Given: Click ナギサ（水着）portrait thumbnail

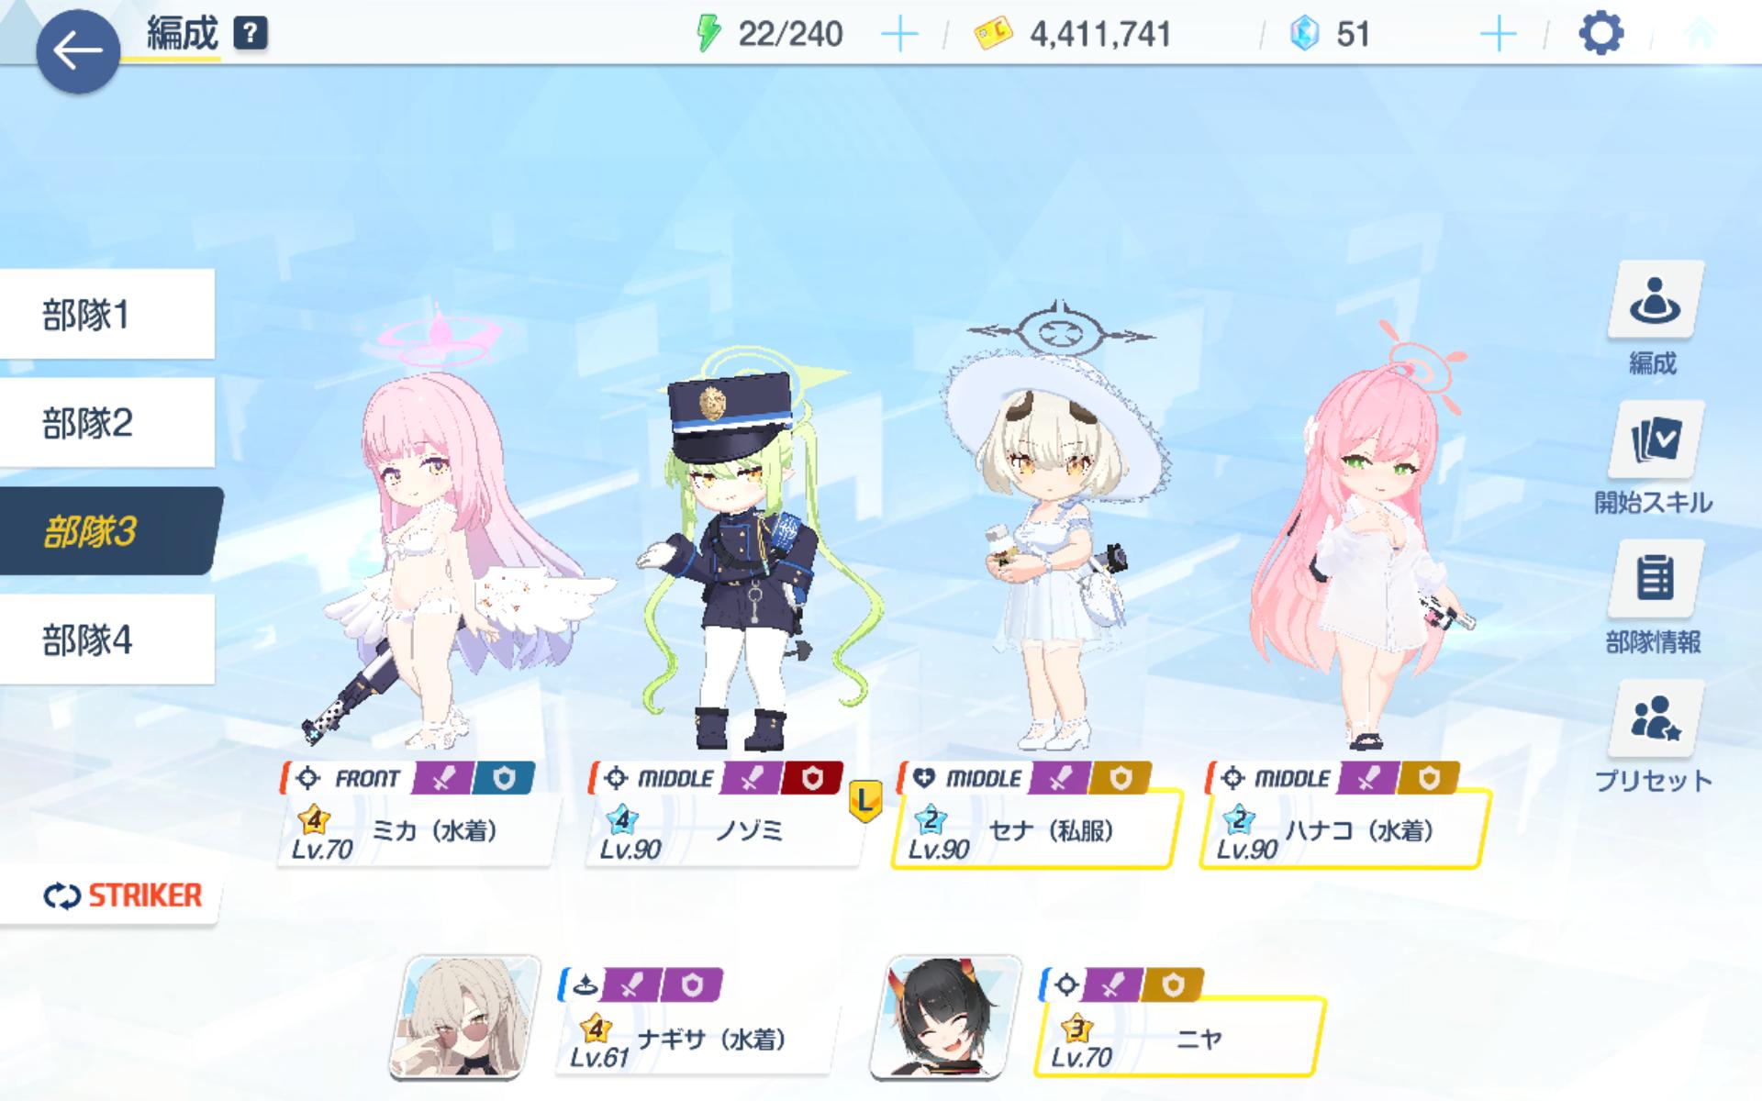Looking at the screenshot, I should (x=464, y=1017).
